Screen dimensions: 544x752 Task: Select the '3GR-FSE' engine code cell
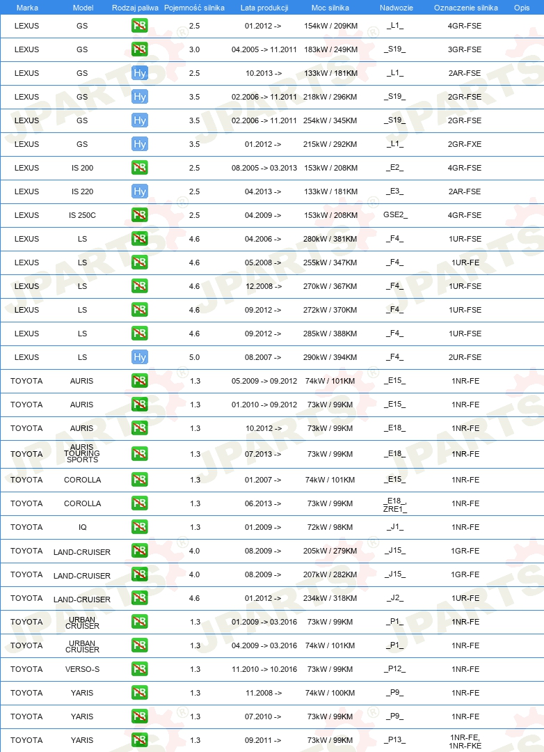(465, 49)
